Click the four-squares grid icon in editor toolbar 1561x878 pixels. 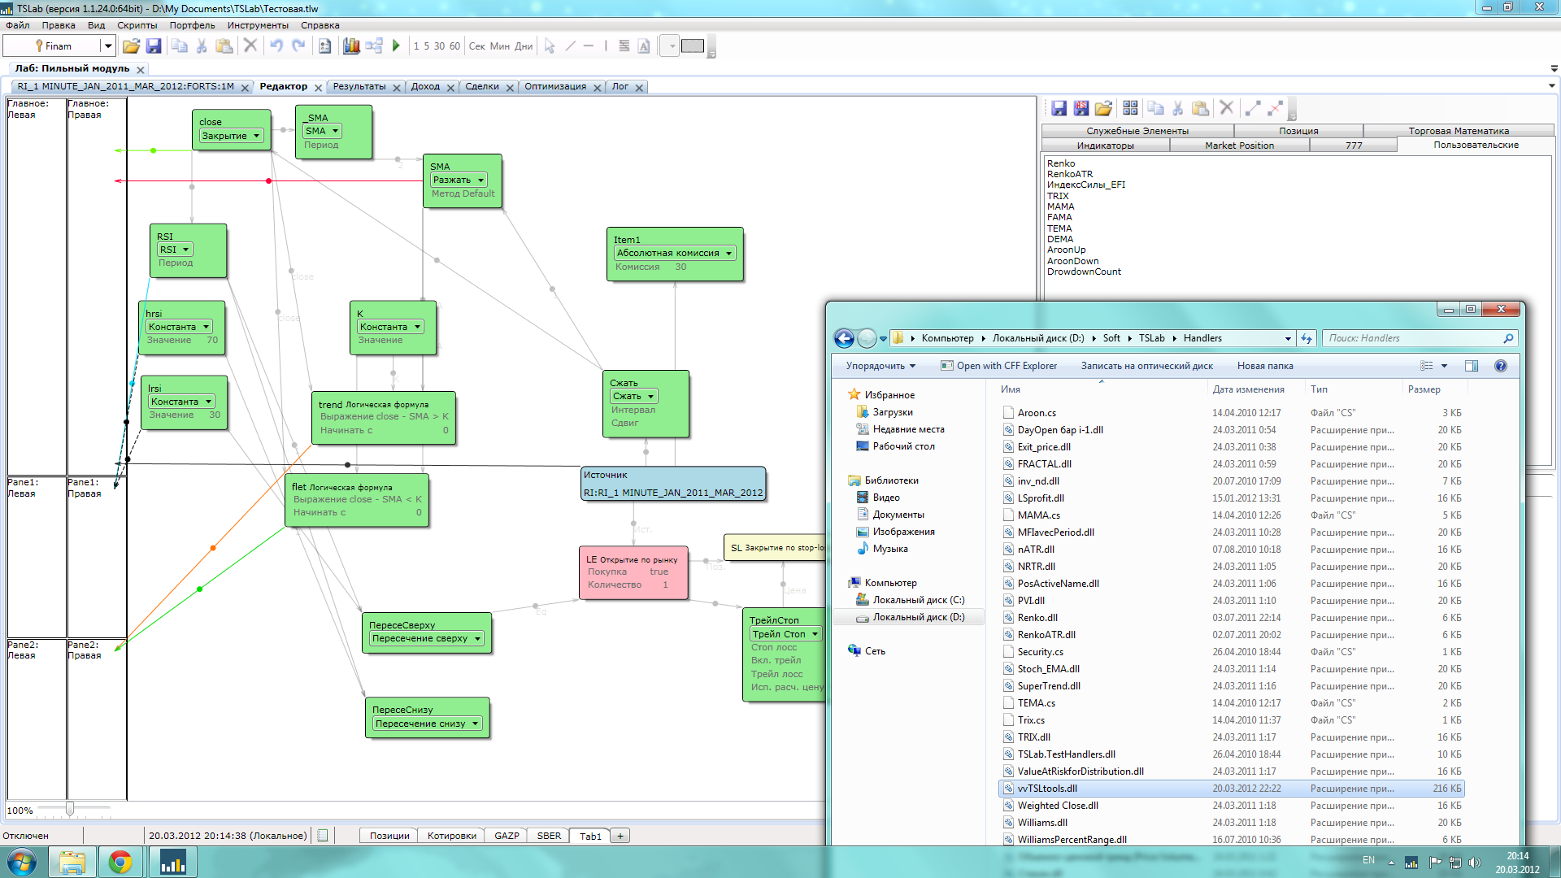pyautogui.click(x=1130, y=108)
